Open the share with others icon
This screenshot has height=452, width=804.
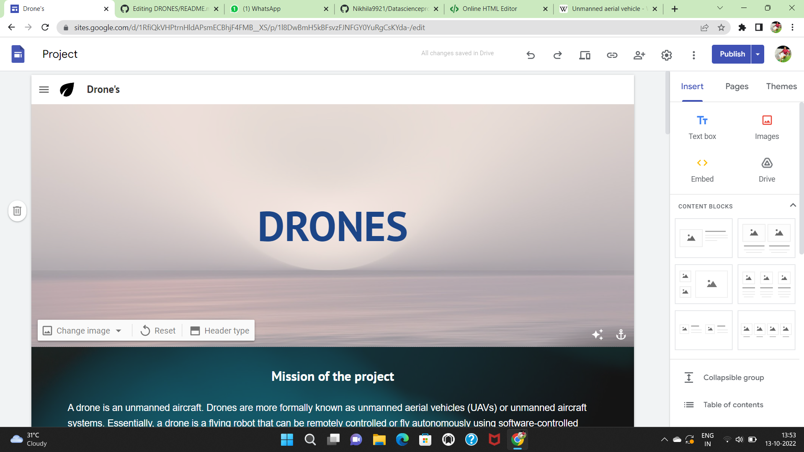(639, 55)
